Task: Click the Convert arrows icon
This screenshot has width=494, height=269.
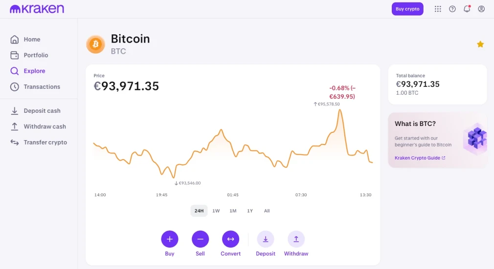Action: pos(230,239)
